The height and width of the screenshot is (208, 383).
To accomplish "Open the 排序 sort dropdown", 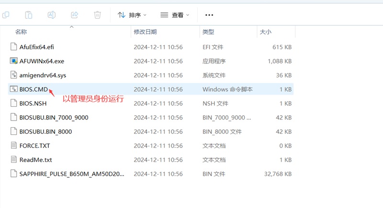I will [x=132, y=15].
